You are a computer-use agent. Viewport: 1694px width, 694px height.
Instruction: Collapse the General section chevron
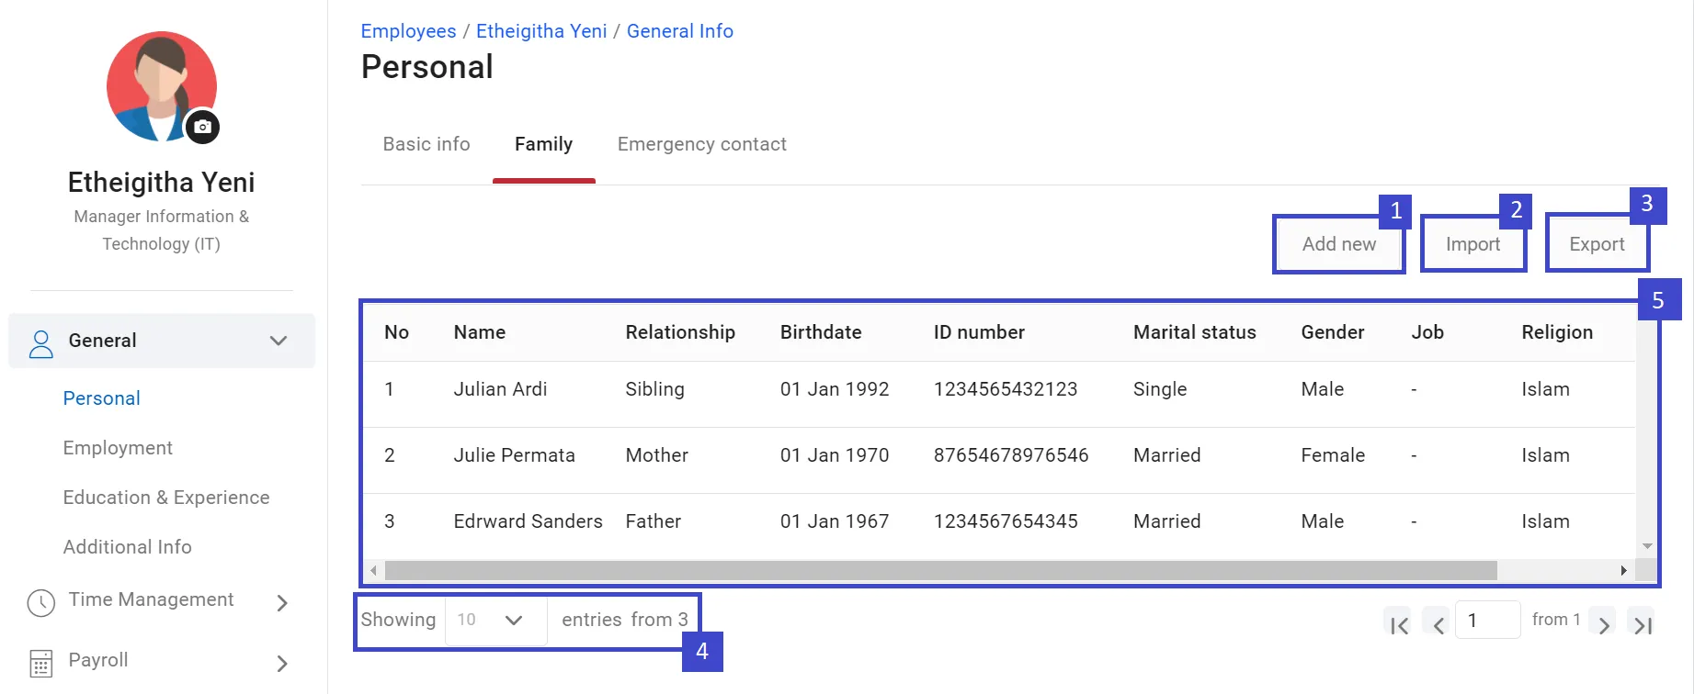(279, 341)
